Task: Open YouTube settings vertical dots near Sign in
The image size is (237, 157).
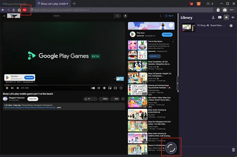Action: [x=161, y=16]
